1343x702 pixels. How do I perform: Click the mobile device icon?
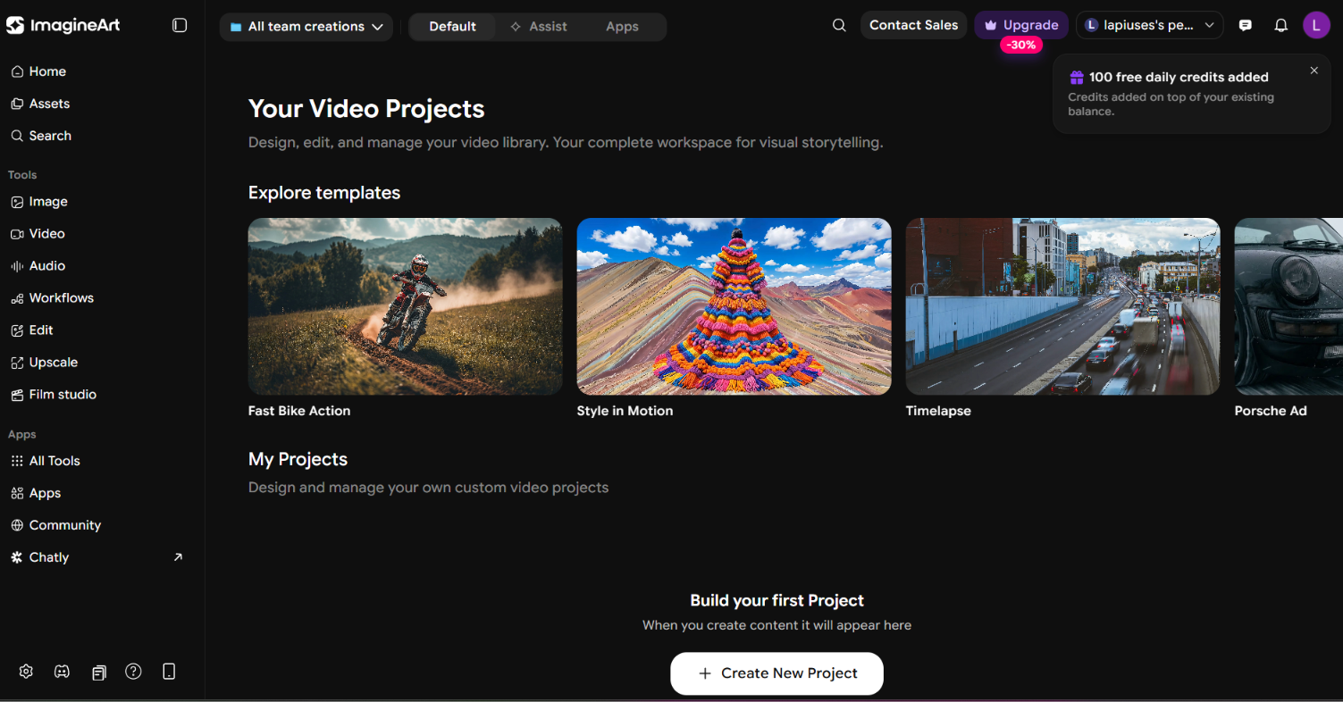(169, 672)
